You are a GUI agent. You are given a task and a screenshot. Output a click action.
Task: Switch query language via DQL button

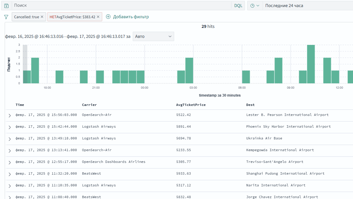tap(238, 6)
